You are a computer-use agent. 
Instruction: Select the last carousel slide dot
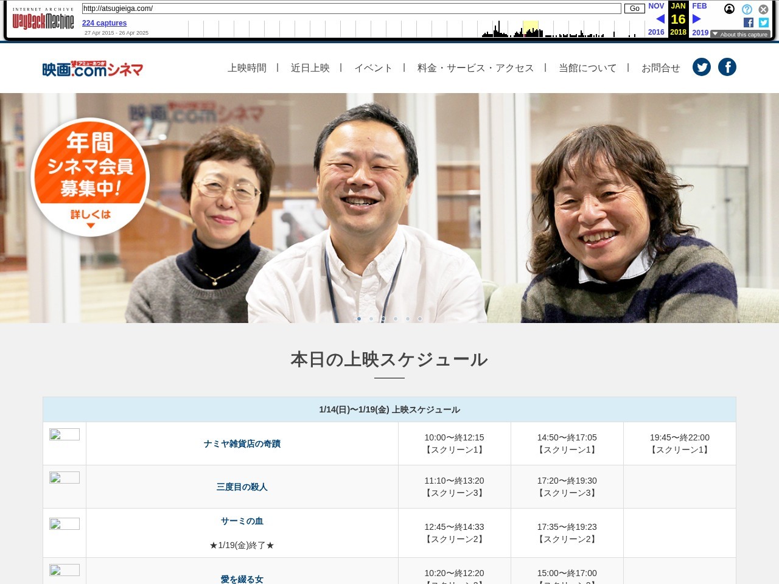pos(420,319)
